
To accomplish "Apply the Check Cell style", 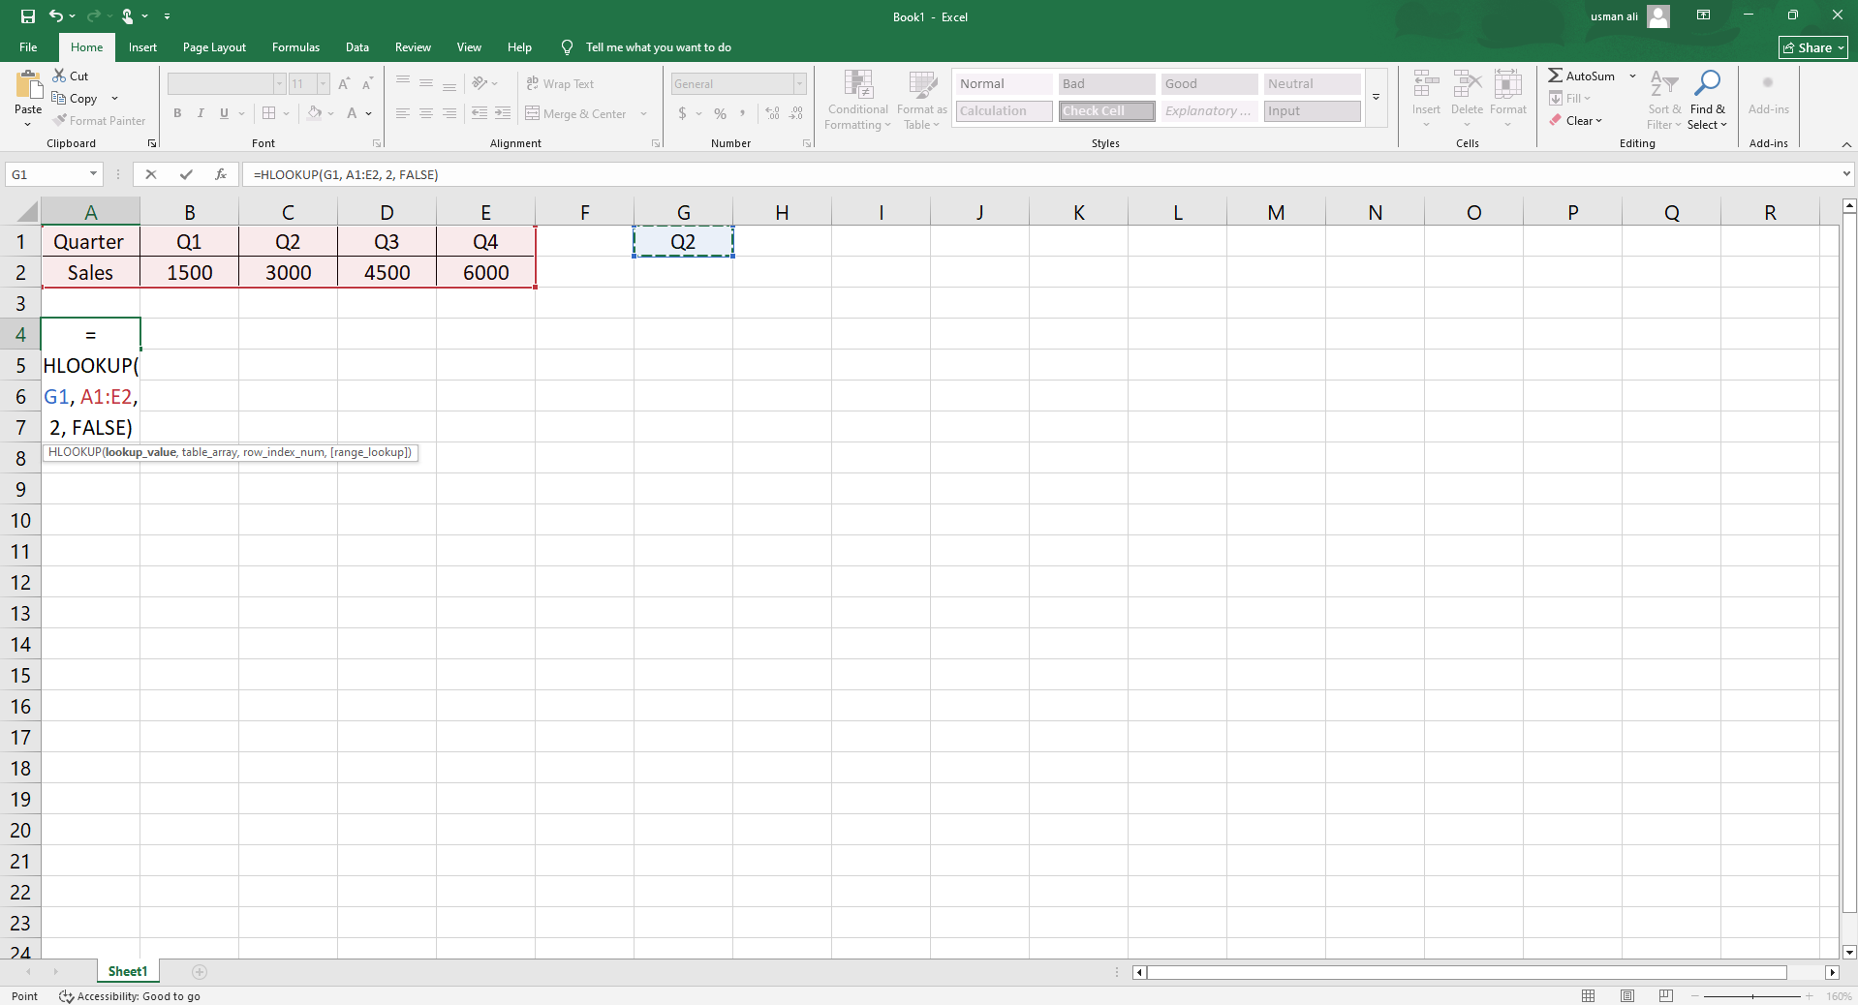I will pyautogui.click(x=1106, y=111).
